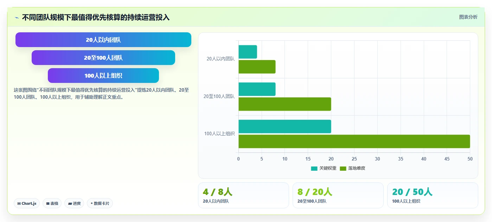Open the 4 / 8人 data card

(x=243, y=195)
